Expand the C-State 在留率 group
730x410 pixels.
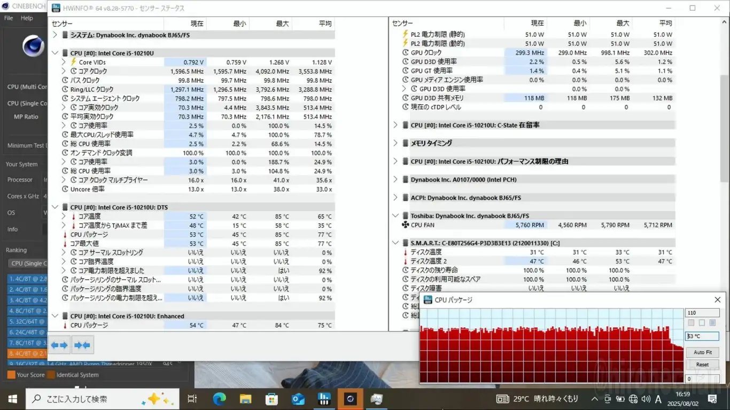[x=395, y=125]
